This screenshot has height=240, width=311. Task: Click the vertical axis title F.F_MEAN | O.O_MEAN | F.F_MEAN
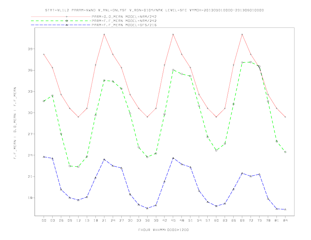tap(15, 123)
